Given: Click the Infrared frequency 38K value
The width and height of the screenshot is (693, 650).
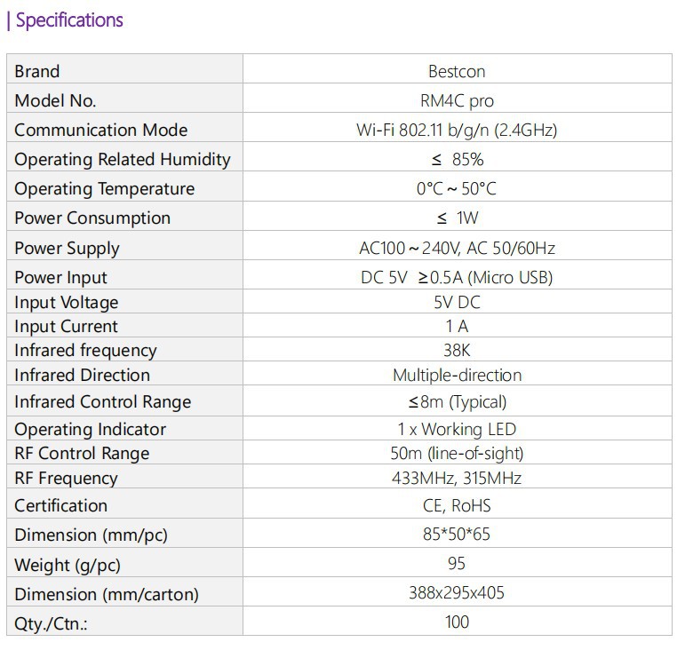Looking at the screenshot, I should click(457, 350).
